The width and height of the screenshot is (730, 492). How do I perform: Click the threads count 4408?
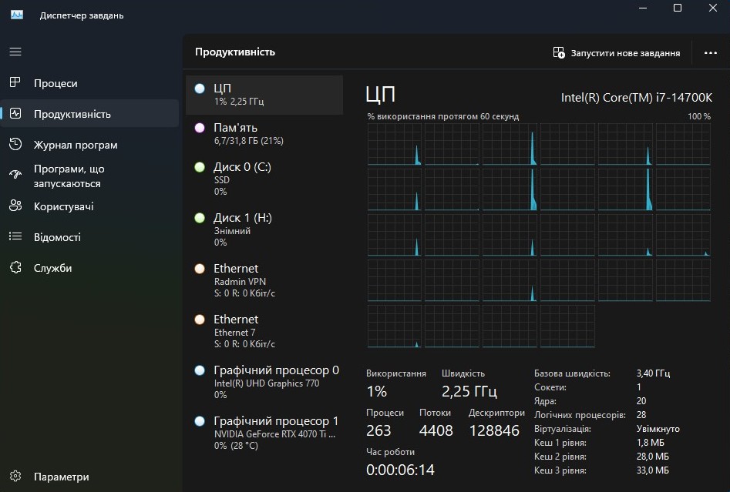[x=436, y=430]
